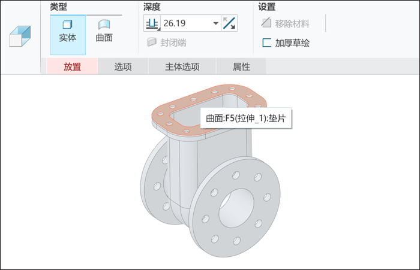Click the depth value field 26.19
This screenshot has width=420, height=270.
186,23
